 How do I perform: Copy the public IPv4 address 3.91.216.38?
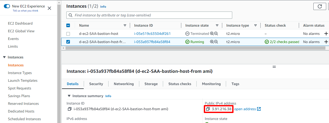tap(208, 109)
